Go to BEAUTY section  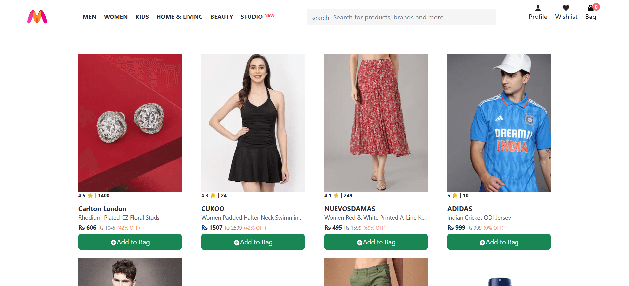tap(221, 17)
